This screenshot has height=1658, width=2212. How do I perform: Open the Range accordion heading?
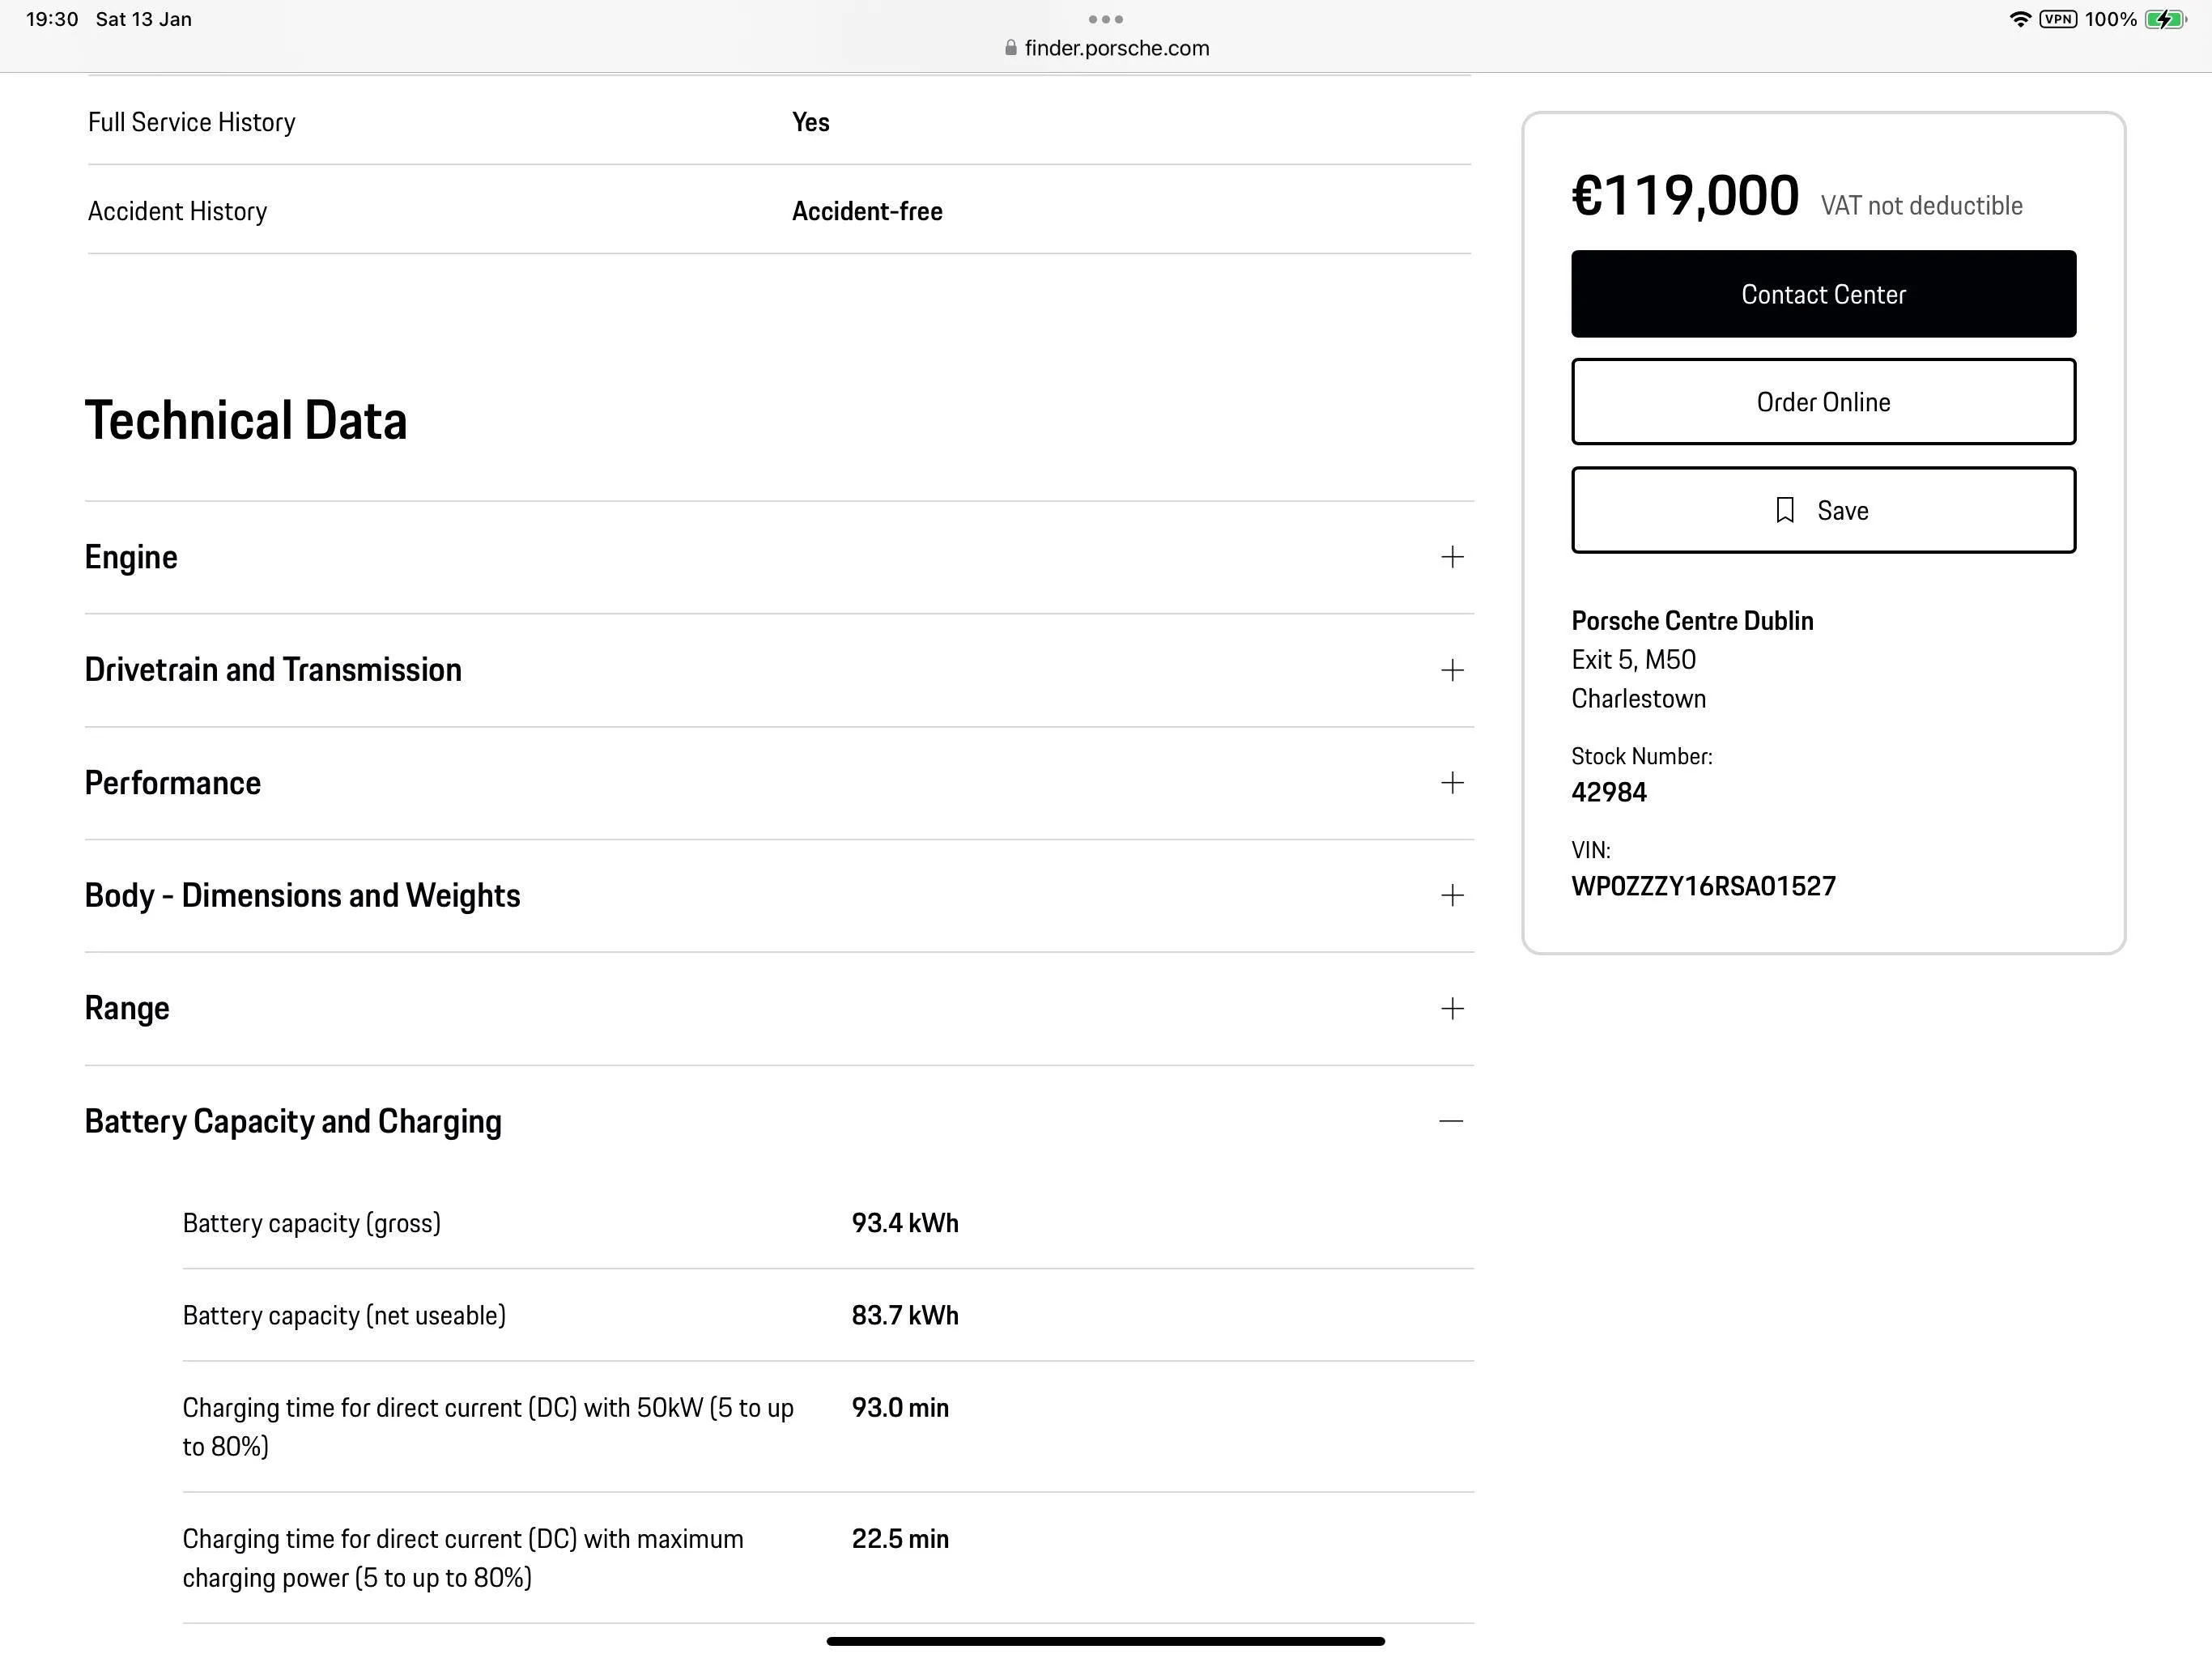(127, 1008)
